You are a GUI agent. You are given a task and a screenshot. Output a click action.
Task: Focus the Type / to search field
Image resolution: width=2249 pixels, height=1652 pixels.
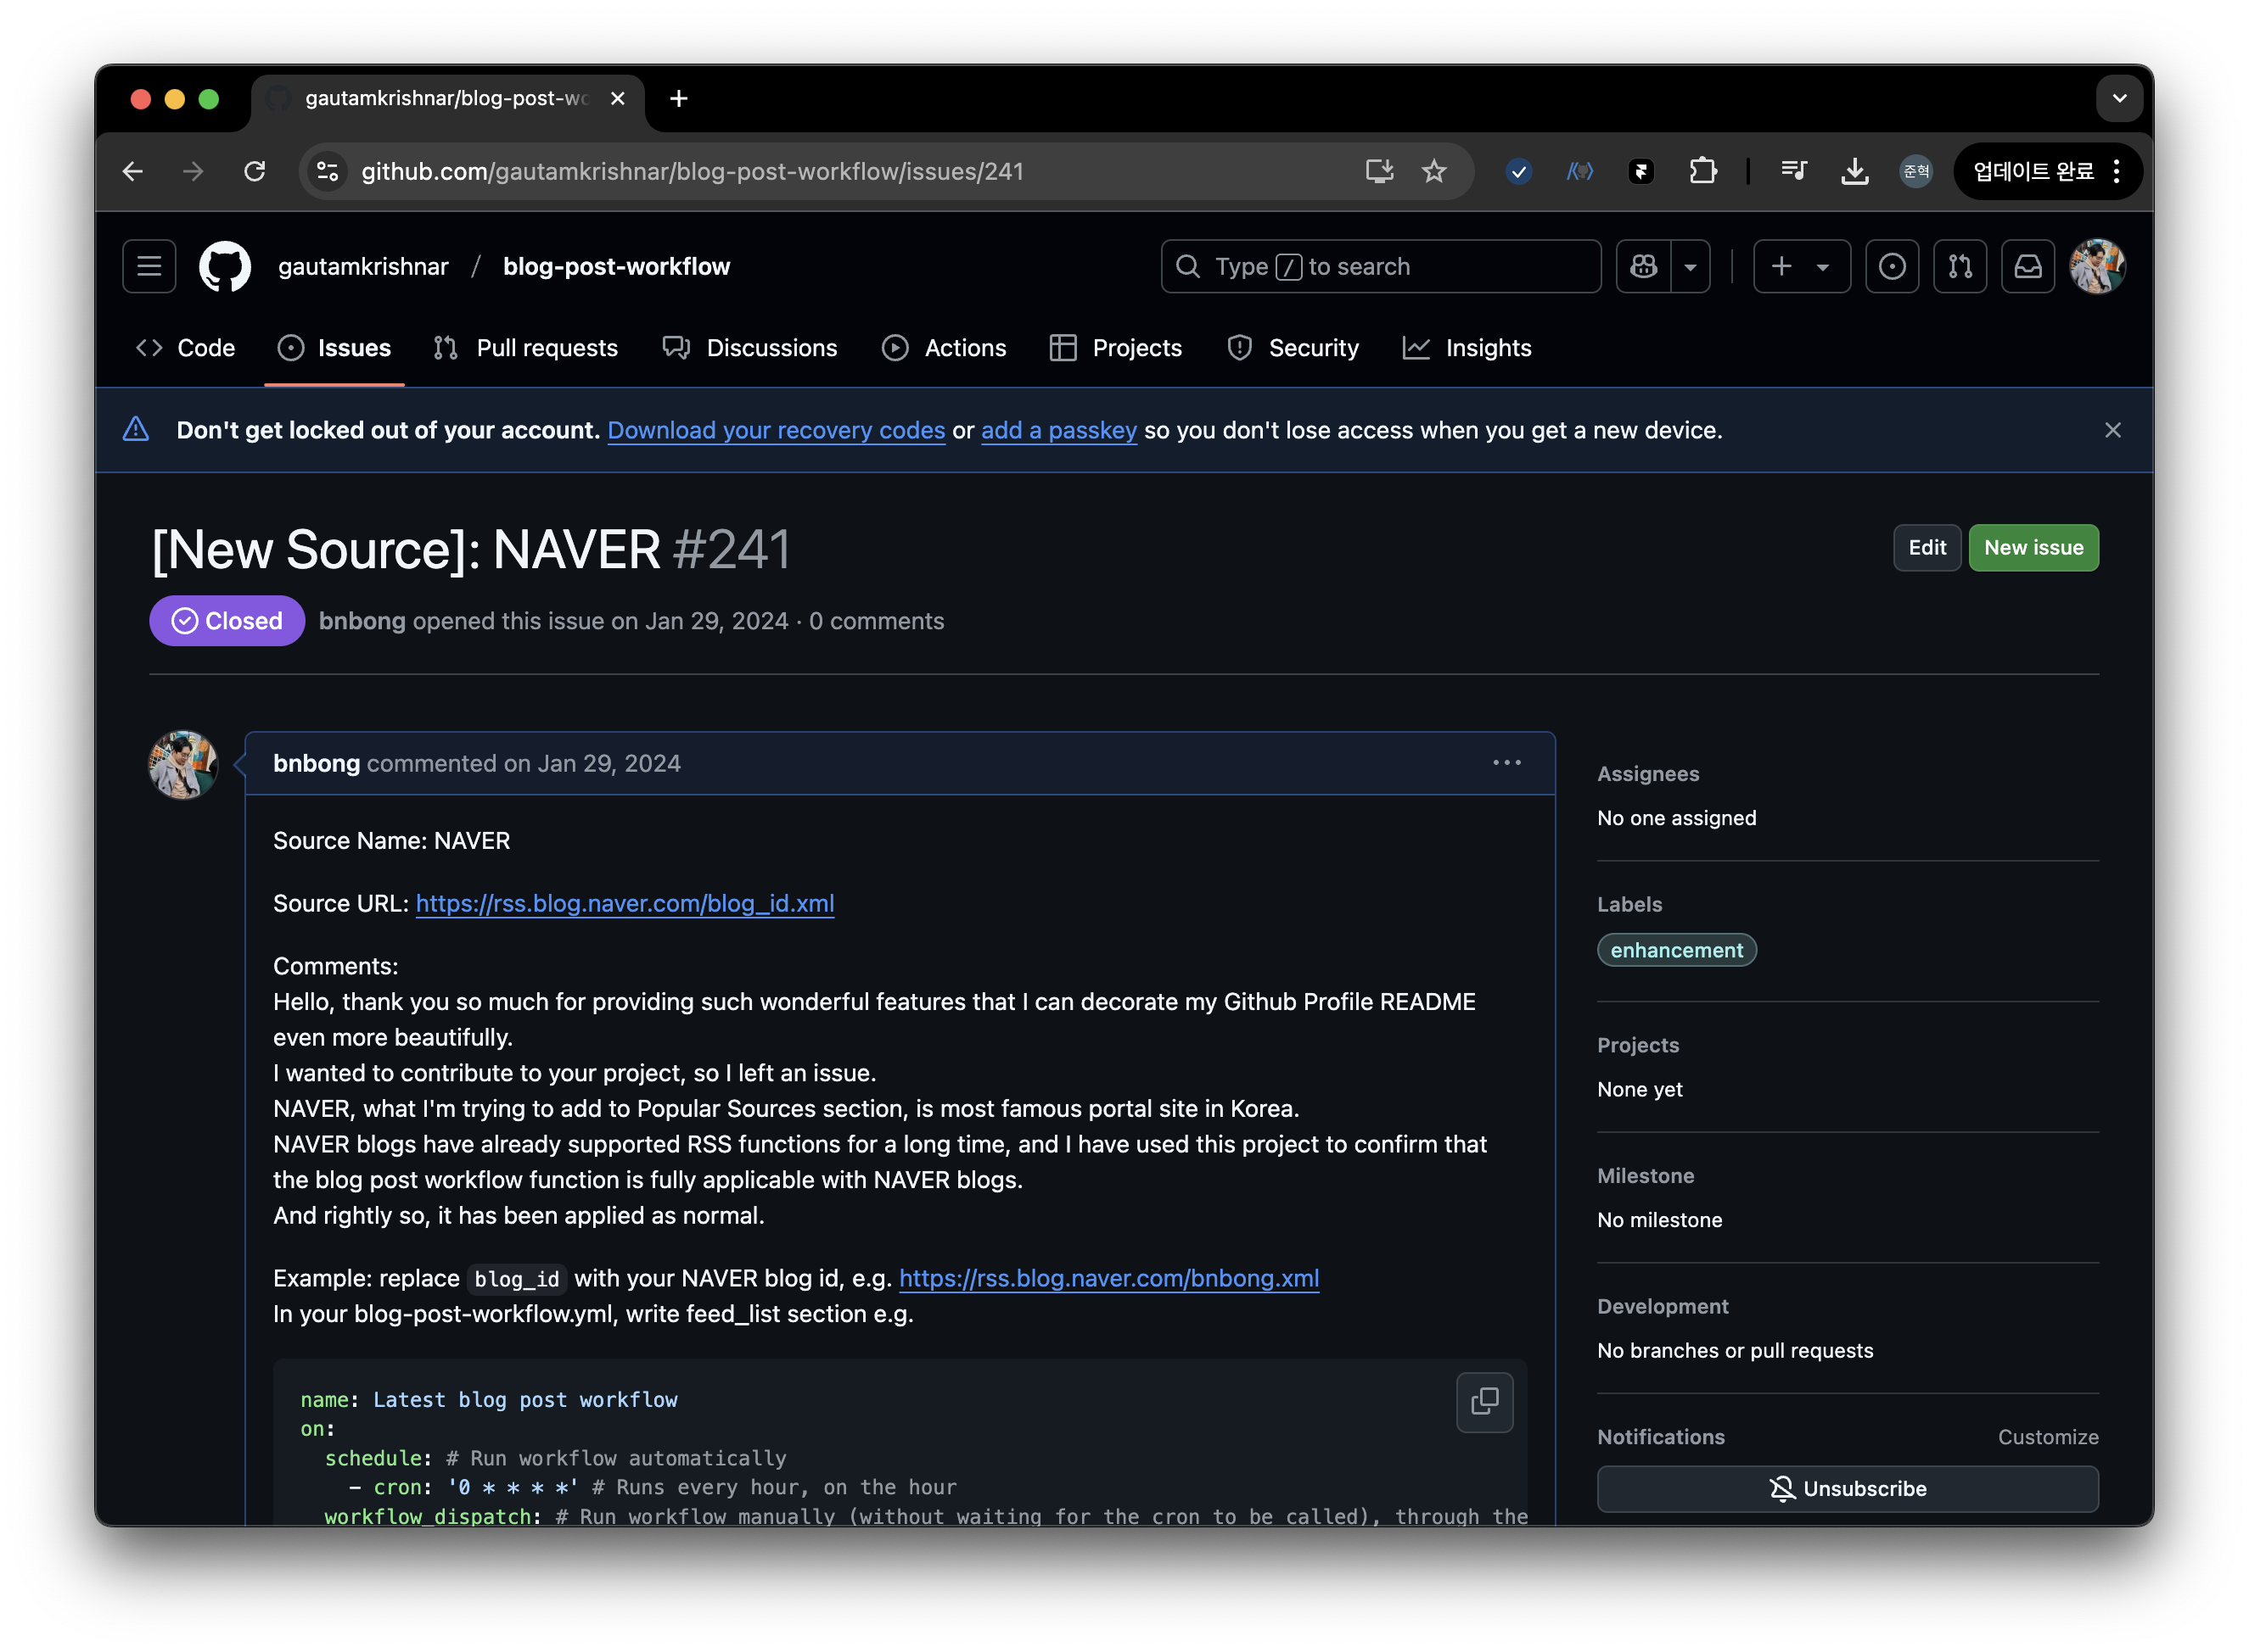click(x=1381, y=266)
